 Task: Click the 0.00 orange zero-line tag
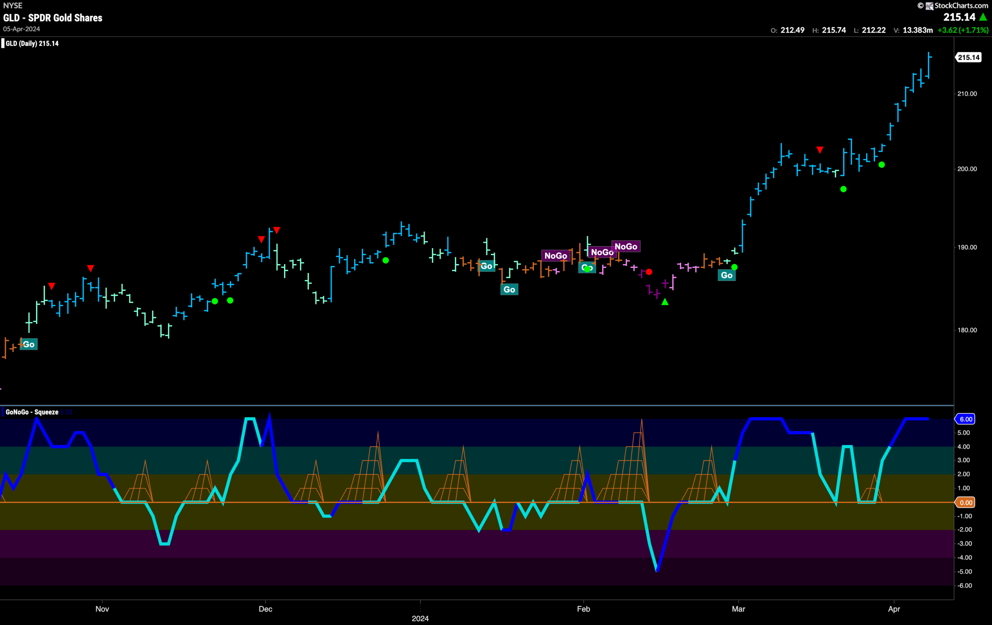pos(966,502)
